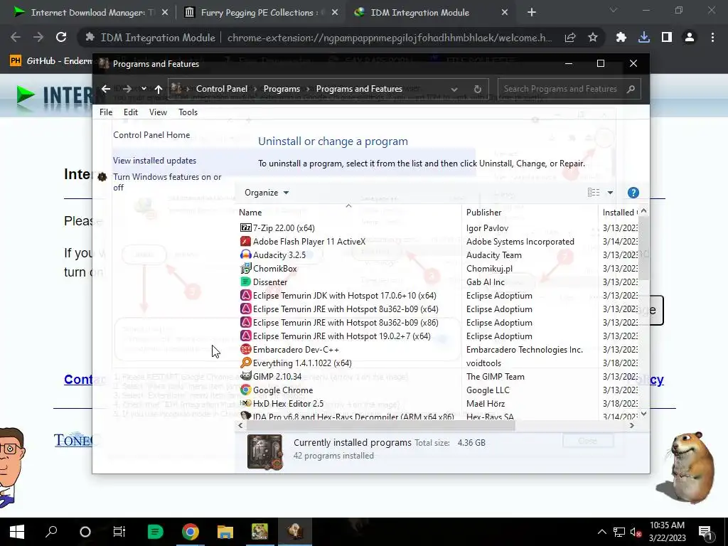The image size is (728, 546).
Task: Click the Adobe Flash Player icon
Action: coord(245,242)
